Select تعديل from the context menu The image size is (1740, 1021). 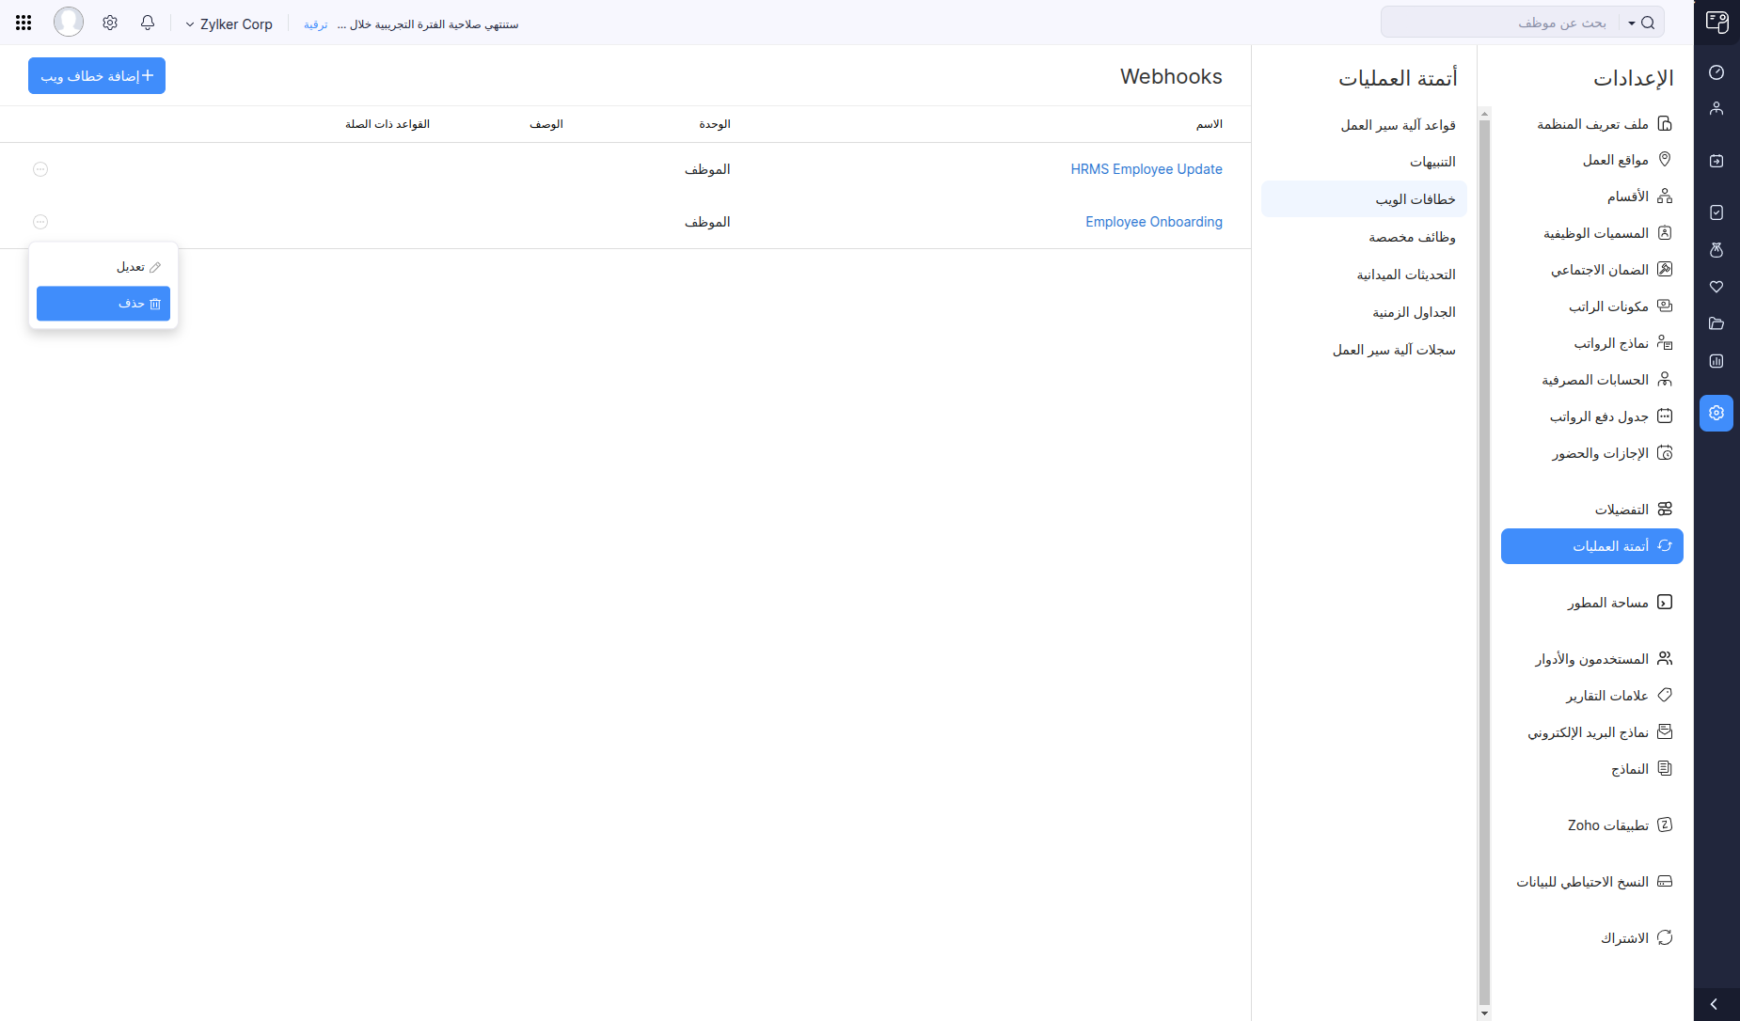tap(103, 267)
